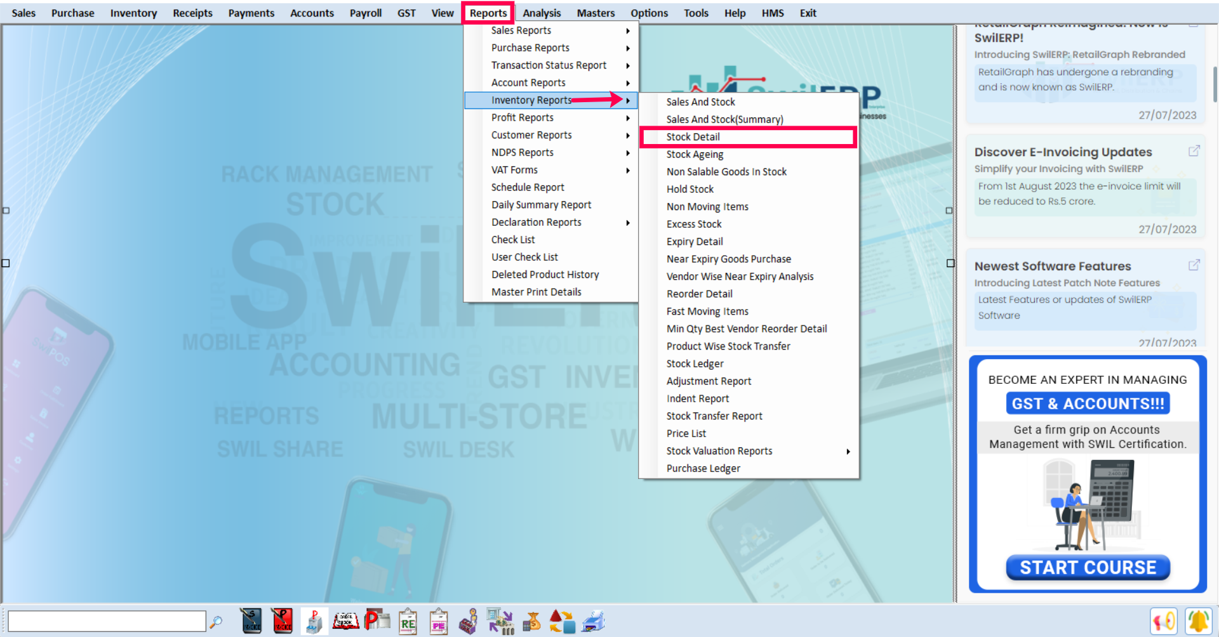This screenshot has width=1219, height=637.
Task: Open the Exit menu item
Action: pyautogui.click(x=808, y=13)
